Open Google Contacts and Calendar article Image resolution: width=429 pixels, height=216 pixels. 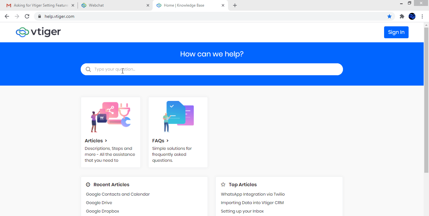point(118,194)
